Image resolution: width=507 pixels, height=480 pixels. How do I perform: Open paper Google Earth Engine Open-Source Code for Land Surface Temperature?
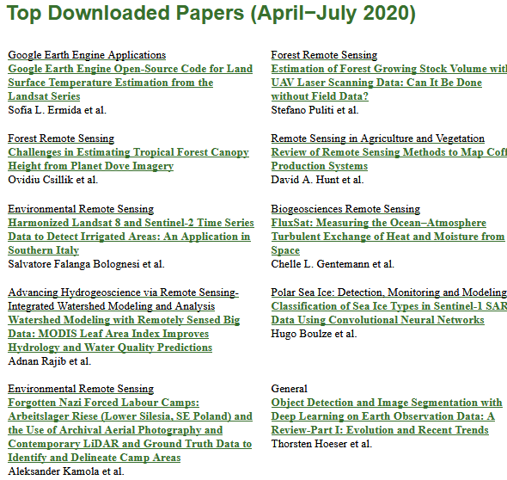[x=131, y=83]
